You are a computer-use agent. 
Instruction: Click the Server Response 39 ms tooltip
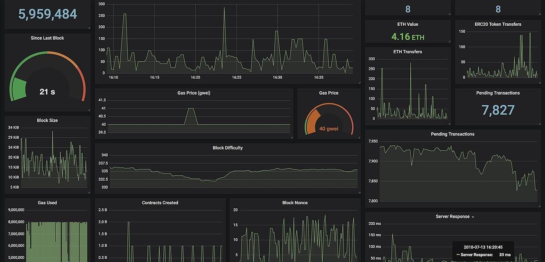tap(483, 251)
